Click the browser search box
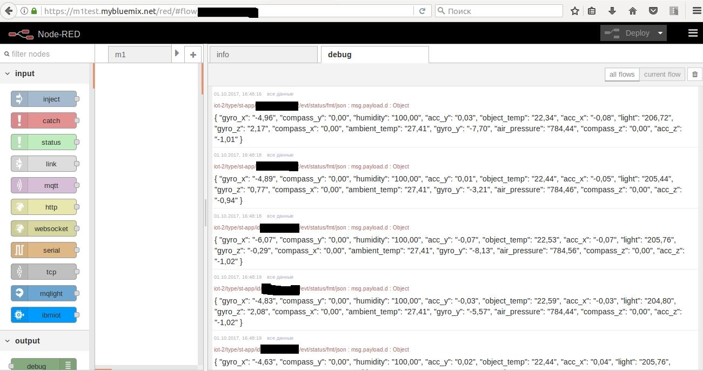Image resolution: width=703 pixels, height=371 pixels. (499, 11)
